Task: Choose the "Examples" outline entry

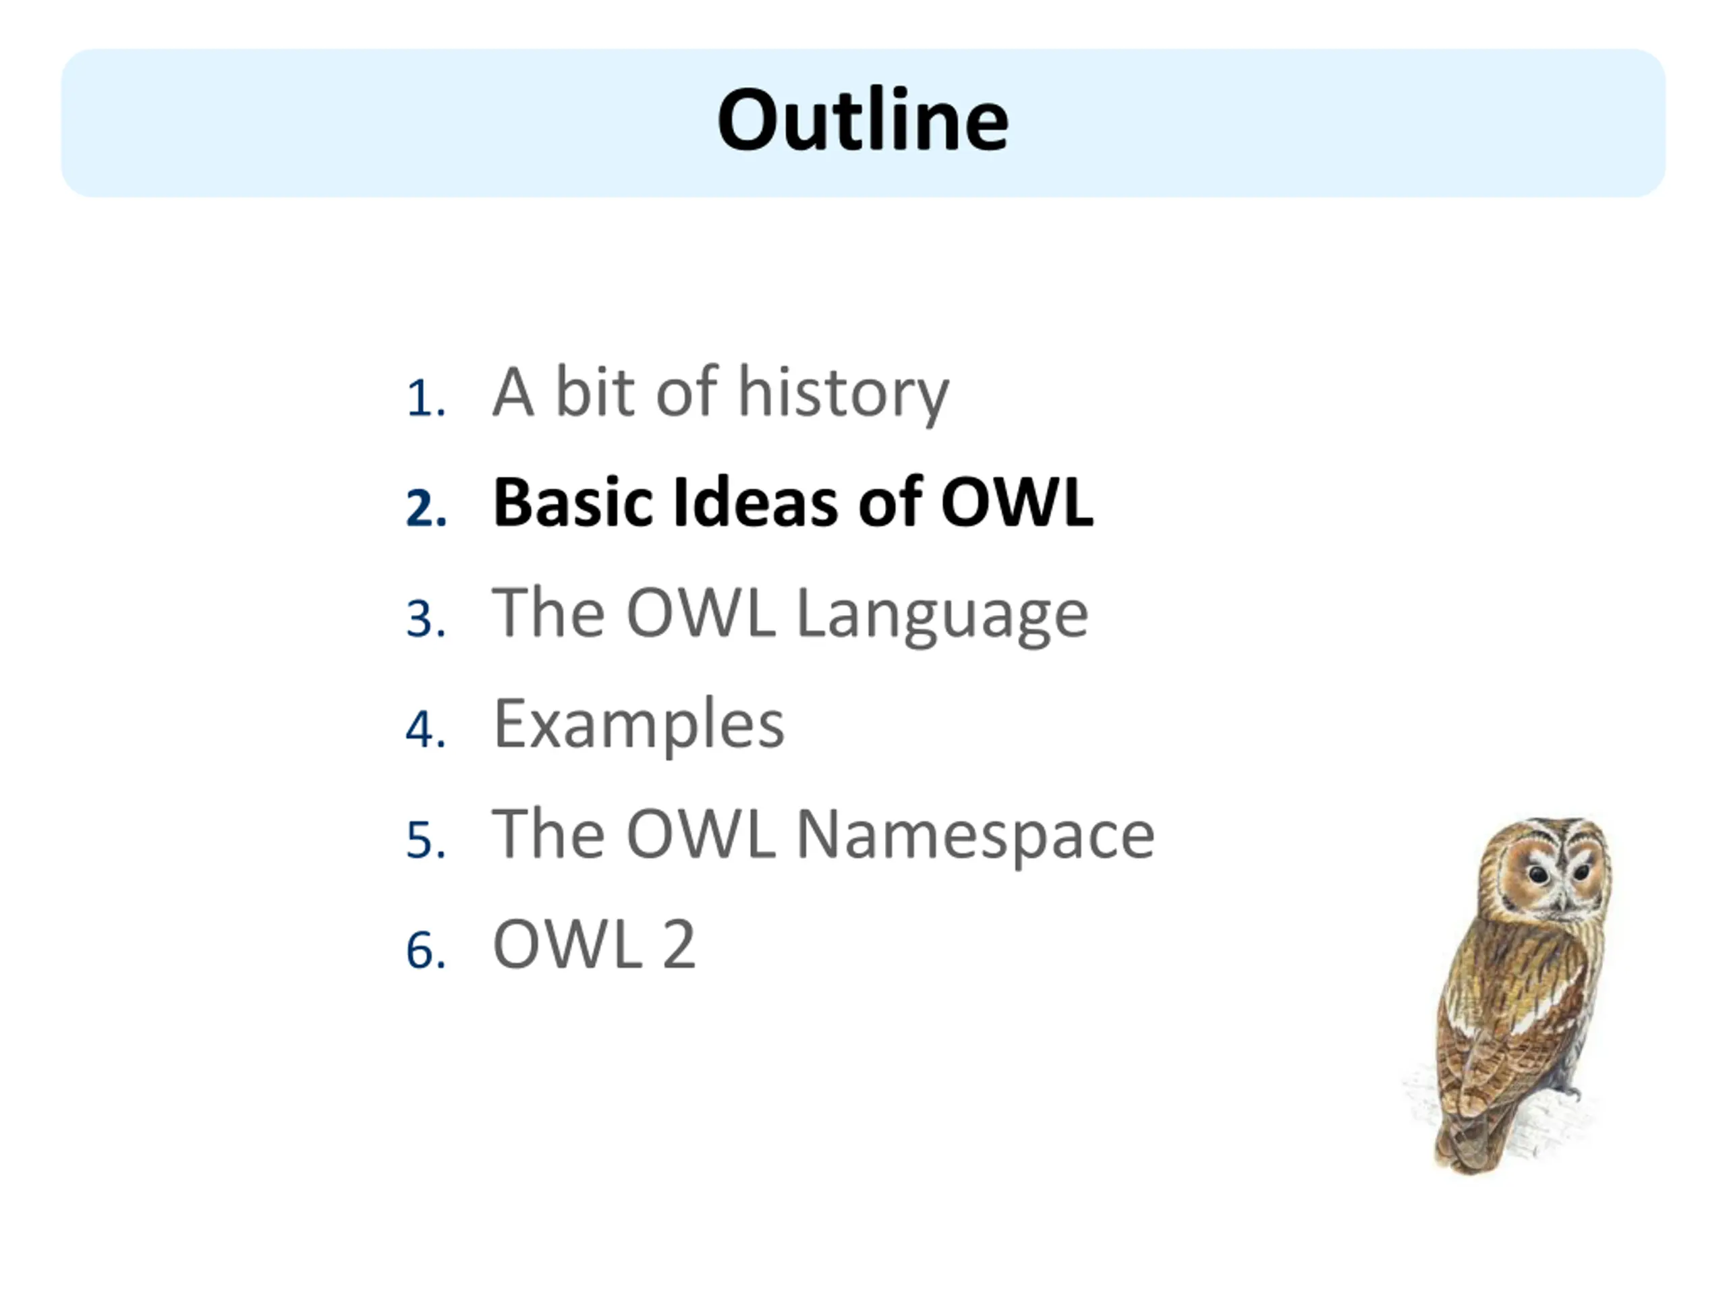Action: click(x=639, y=725)
